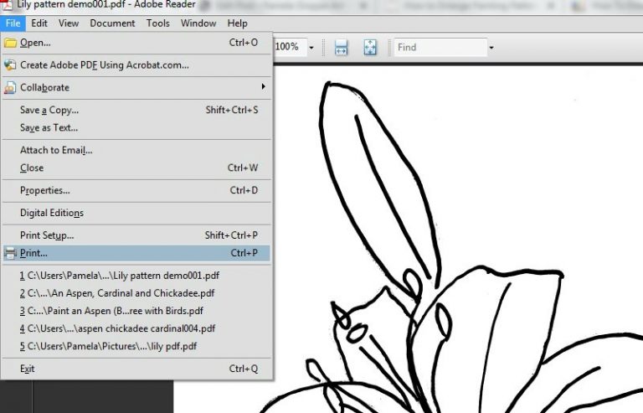Reopen recent file Lily pattern demo001.pdf
Screen dimensions: 643x413
click(x=119, y=275)
